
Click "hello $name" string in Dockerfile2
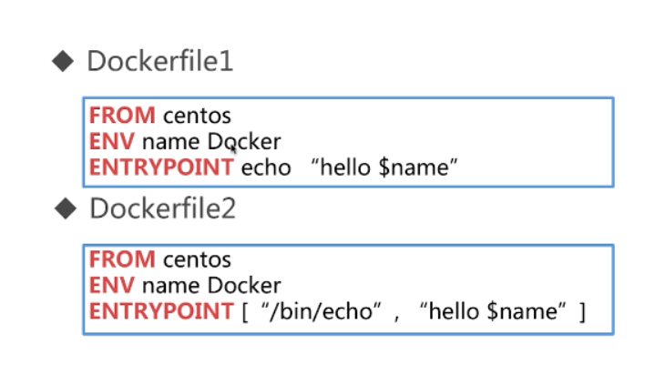(x=493, y=311)
